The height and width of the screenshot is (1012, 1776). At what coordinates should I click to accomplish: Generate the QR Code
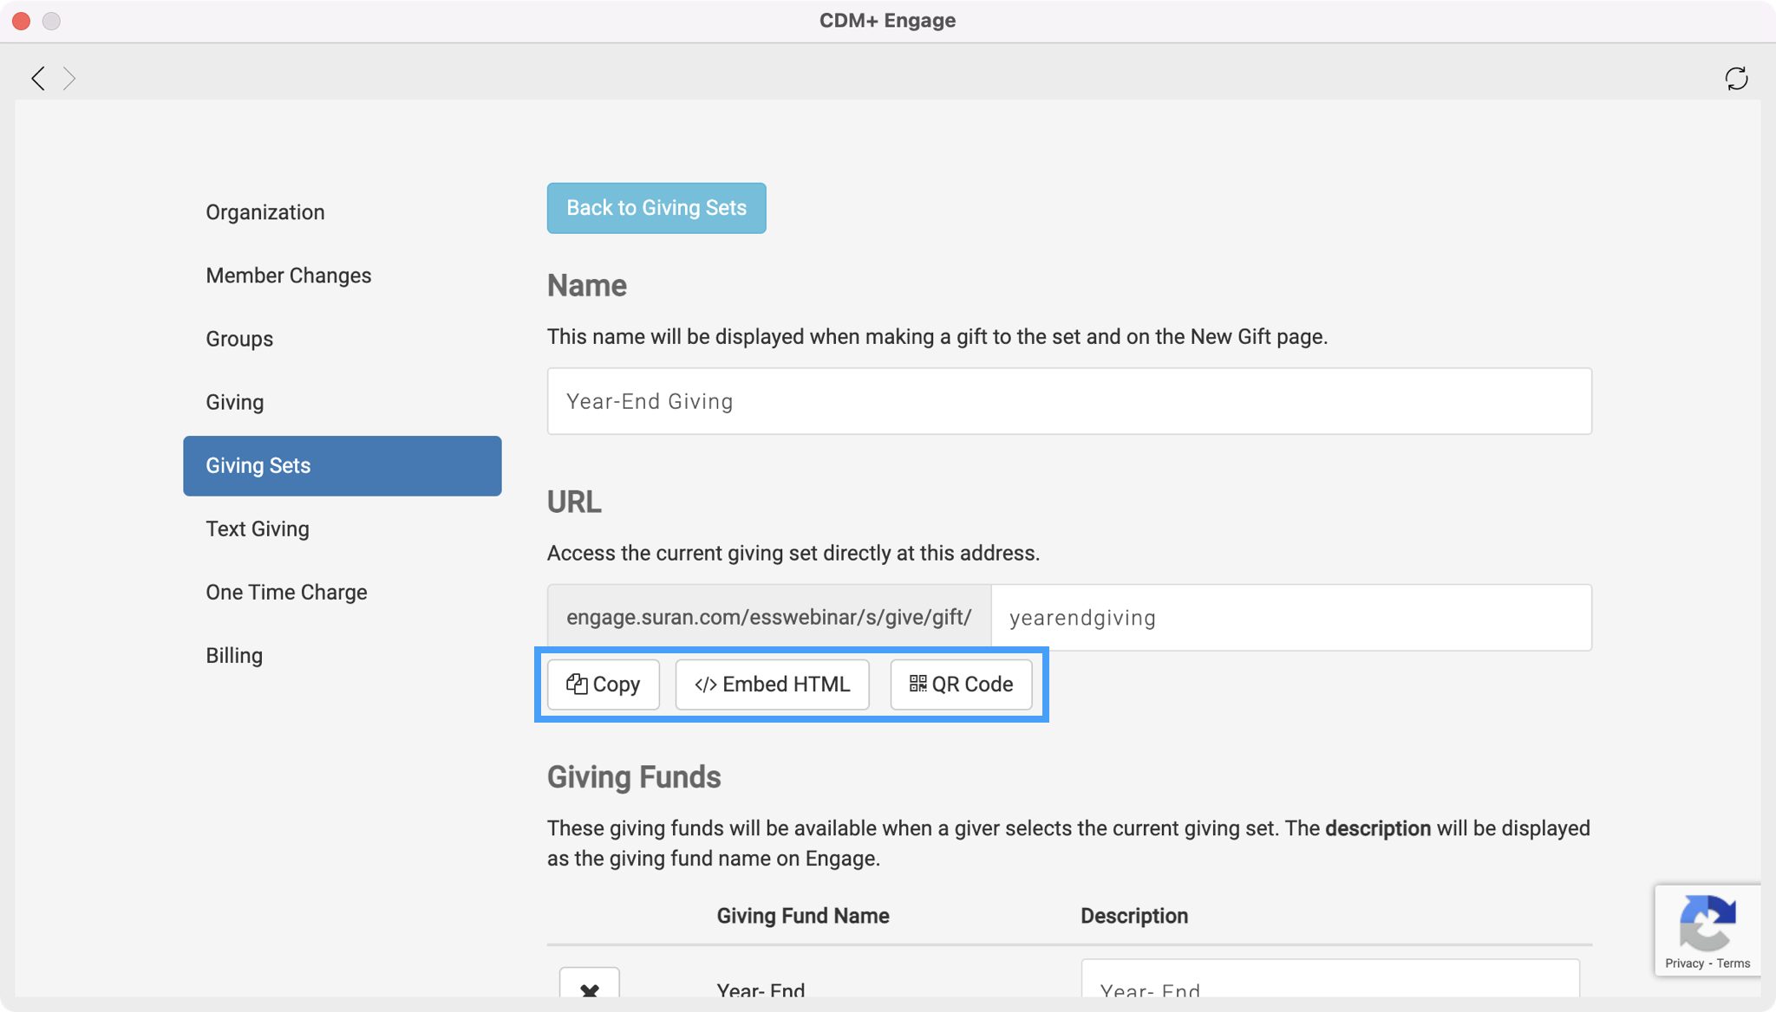pos(961,684)
